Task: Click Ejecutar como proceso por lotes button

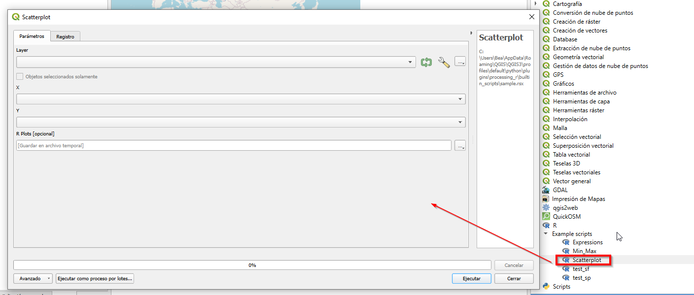Action: [95, 278]
